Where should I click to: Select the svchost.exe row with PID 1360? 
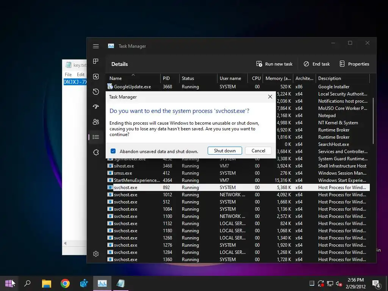238,259
